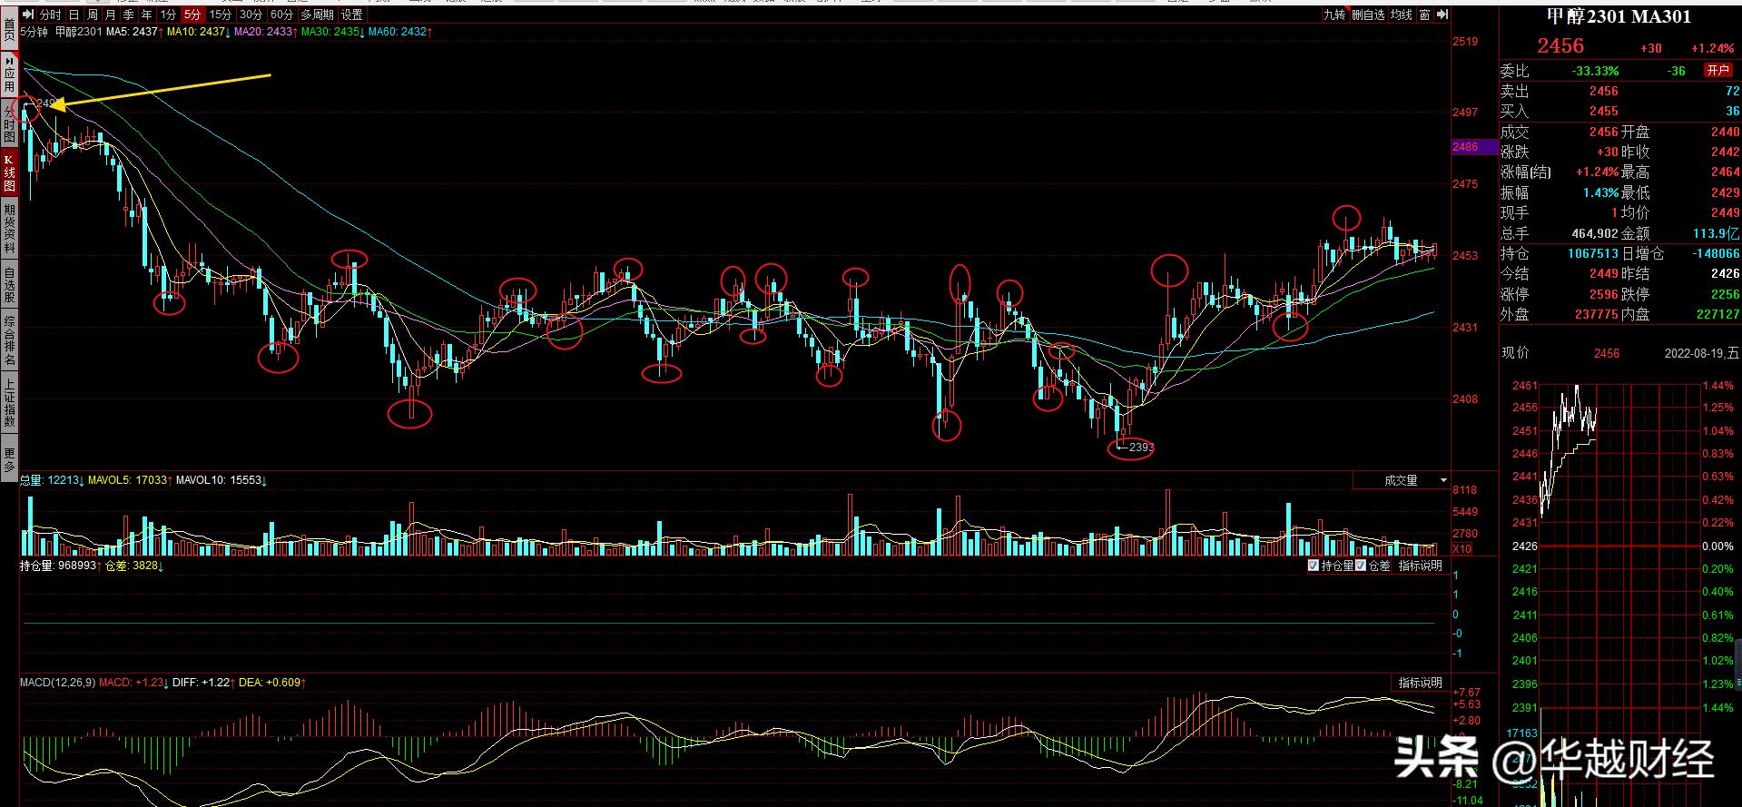
Task: Click the MA30: 2435 indicator label
Action: pyautogui.click(x=333, y=32)
